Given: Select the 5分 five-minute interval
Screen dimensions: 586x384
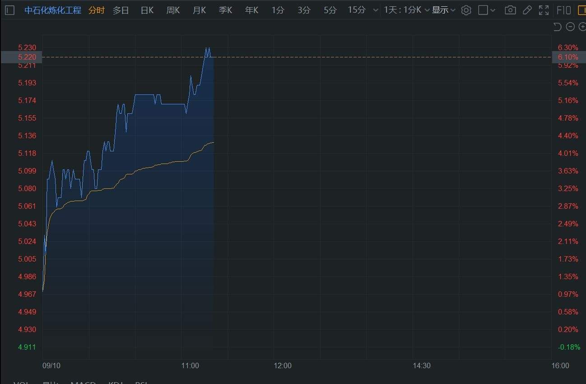Looking at the screenshot, I should 330,10.
